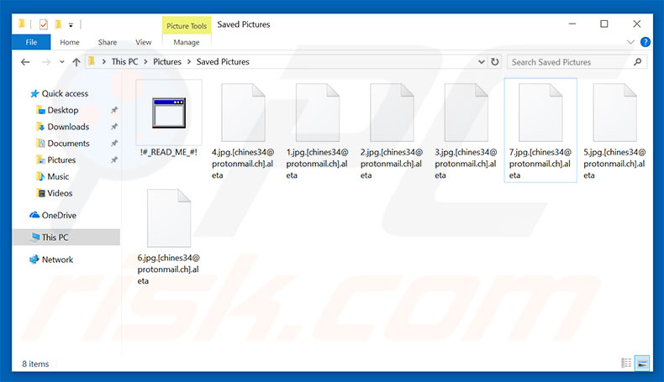This screenshot has width=664, height=382.
Task: Expand the chevron after Pictures in path
Action: (x=189, y=62)
